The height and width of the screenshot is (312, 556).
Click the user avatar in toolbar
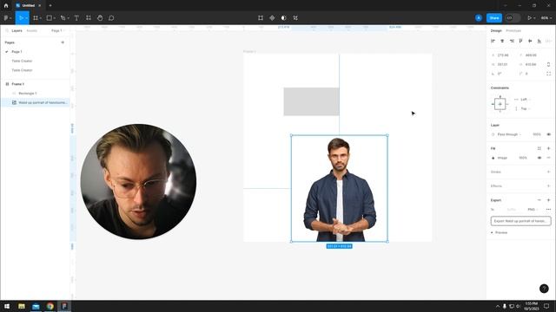[x=479, y=17]
